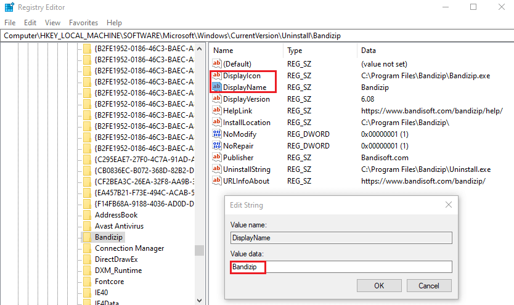Open the View menu
This screenshot has width=514, height=305.
tap(53, 23)
